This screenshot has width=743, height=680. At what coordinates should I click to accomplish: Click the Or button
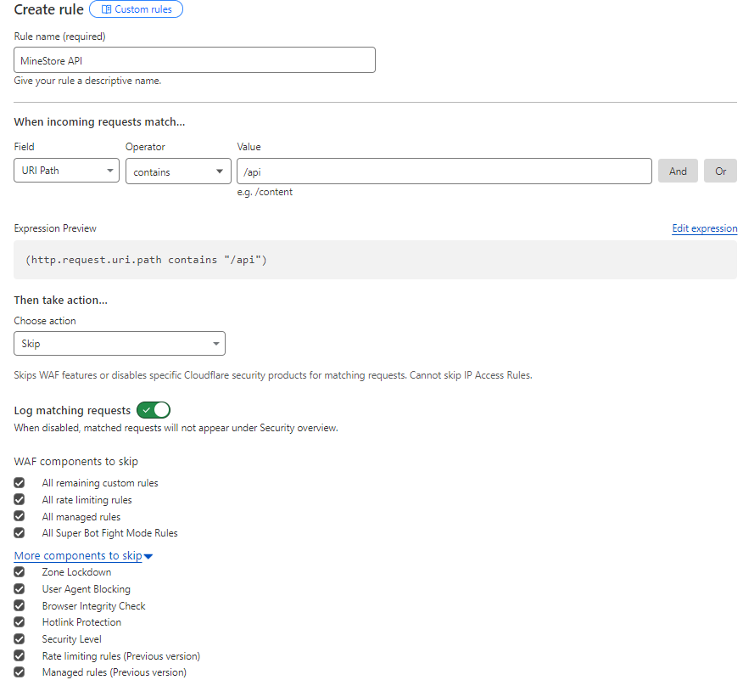tap(720, 171)
